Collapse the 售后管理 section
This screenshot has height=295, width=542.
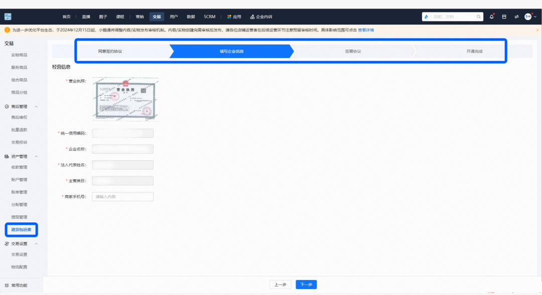point(36,107)
